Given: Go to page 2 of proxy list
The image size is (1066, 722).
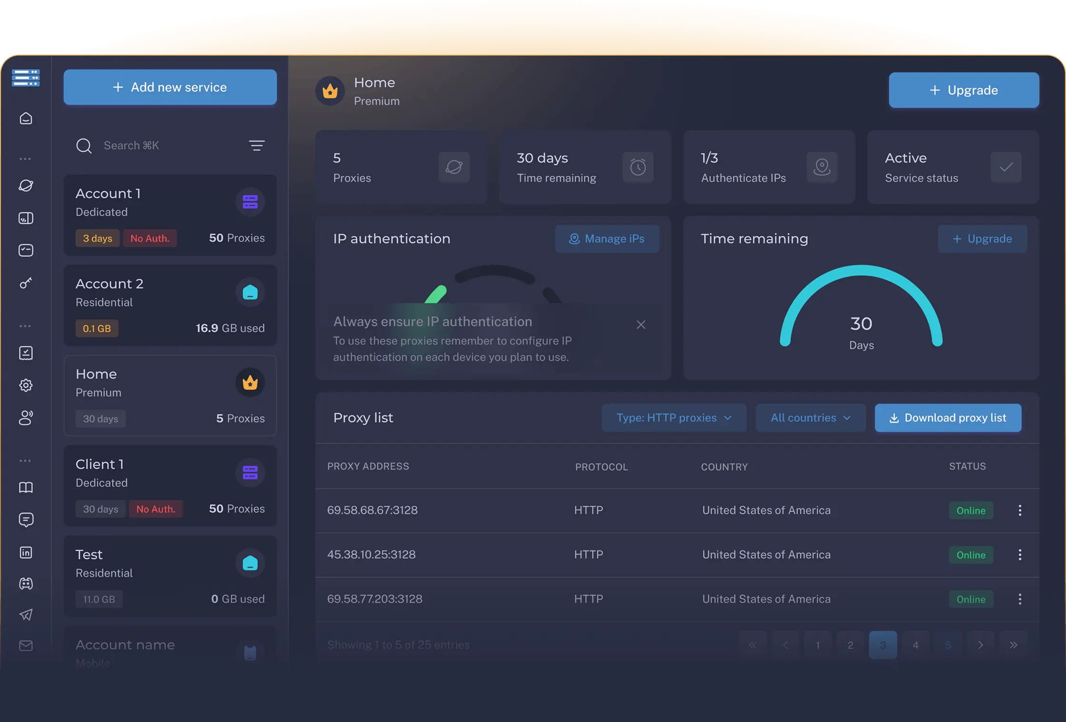Looking at the screenshot, I should tap(850, 645).
